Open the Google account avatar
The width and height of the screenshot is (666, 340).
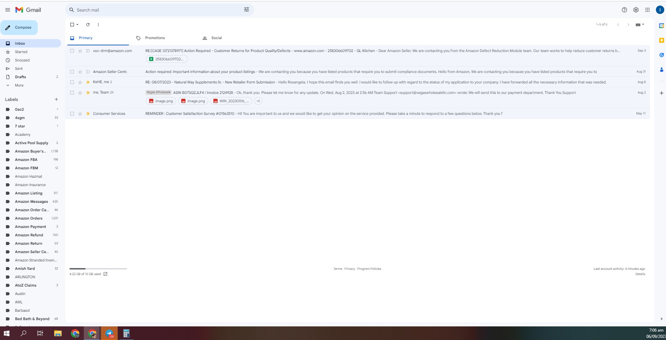tap(660, 10)
